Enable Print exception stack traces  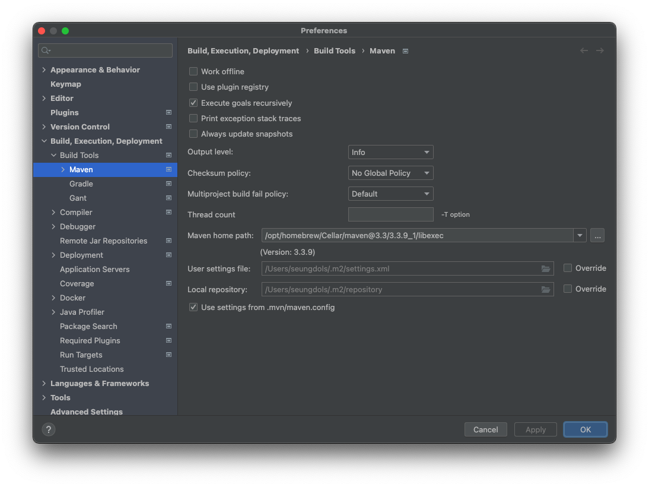pyautogui.click(x=193, y=119)
